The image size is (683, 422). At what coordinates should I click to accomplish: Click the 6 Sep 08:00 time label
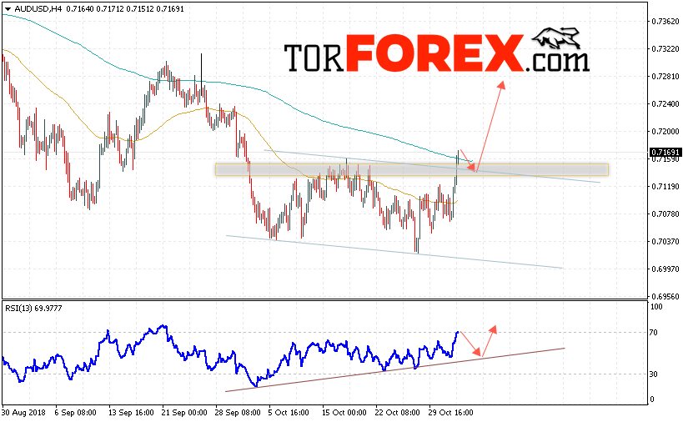pyautogui.click(x=75, y=413)
